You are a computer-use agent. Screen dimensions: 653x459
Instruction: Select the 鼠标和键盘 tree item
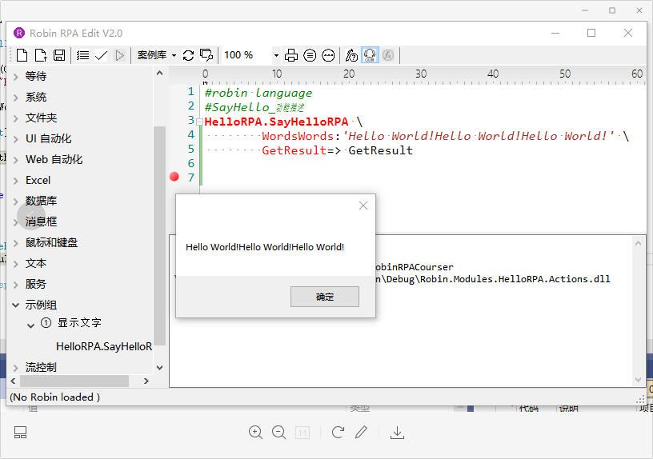coord(51,242)
